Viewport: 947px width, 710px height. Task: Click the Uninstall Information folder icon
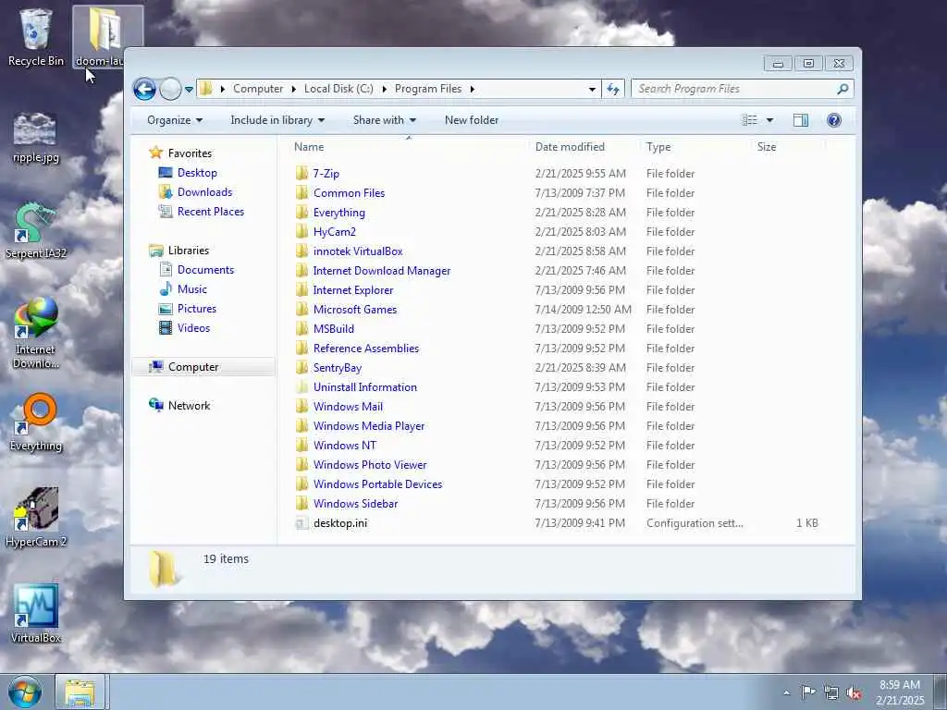pos(302,387)
